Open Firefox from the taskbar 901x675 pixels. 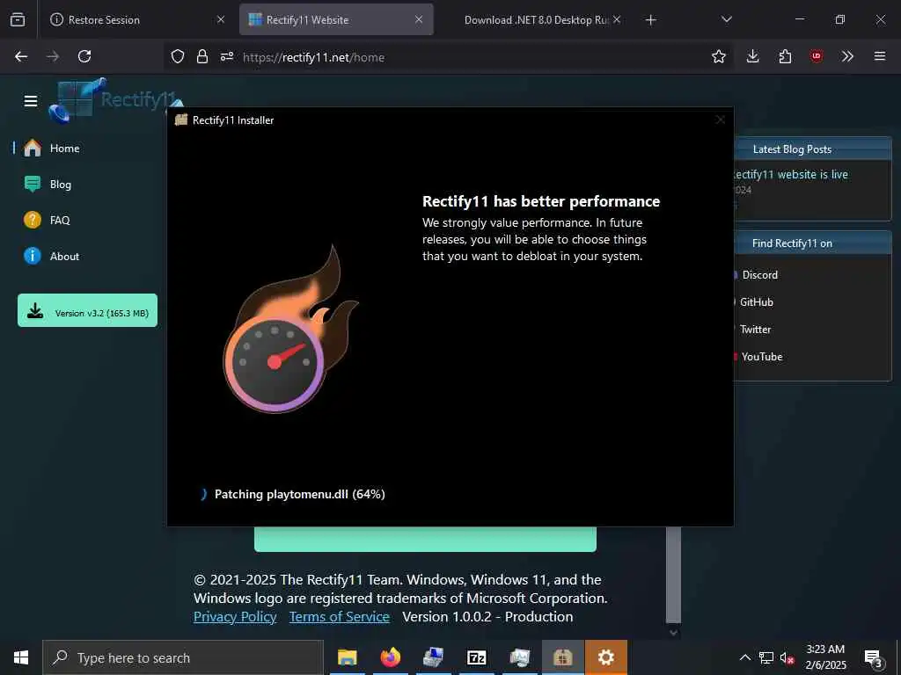click(390, 657)
